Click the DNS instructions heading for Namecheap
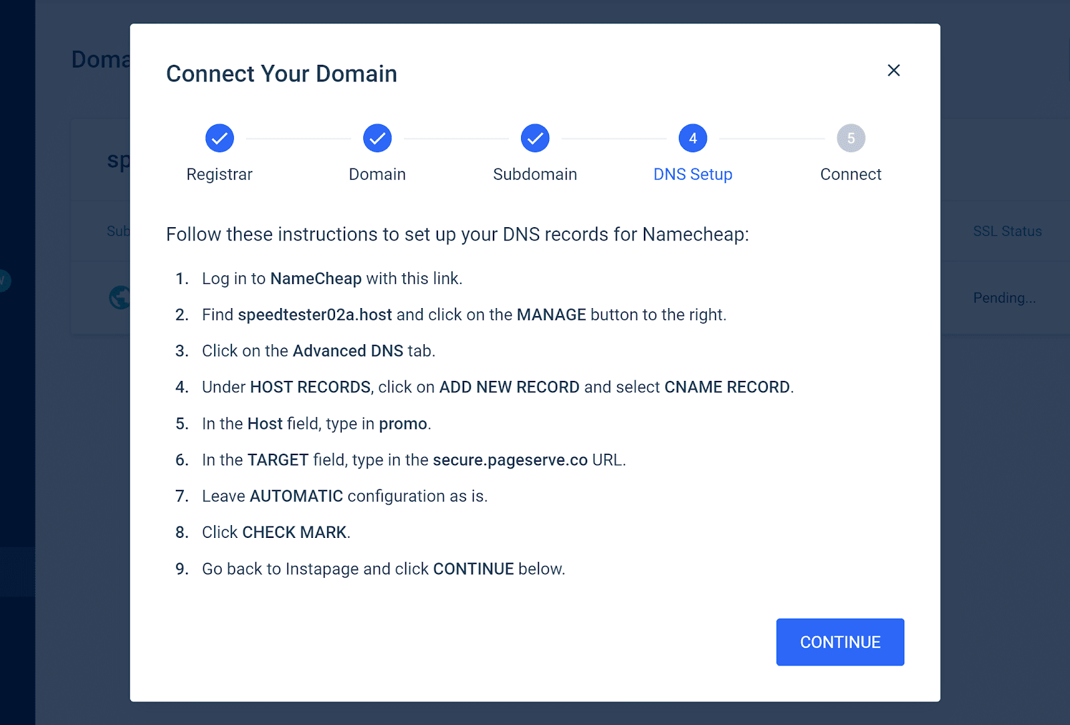This screenshot has height=725, width=1070. pos(457,235)
